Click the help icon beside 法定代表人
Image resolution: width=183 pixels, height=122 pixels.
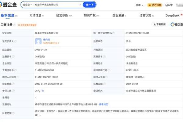click(16, 41)
